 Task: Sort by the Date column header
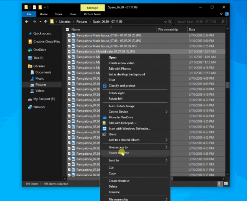point(192,29)
